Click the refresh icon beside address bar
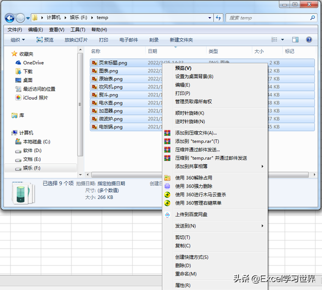 click(218, 18)
